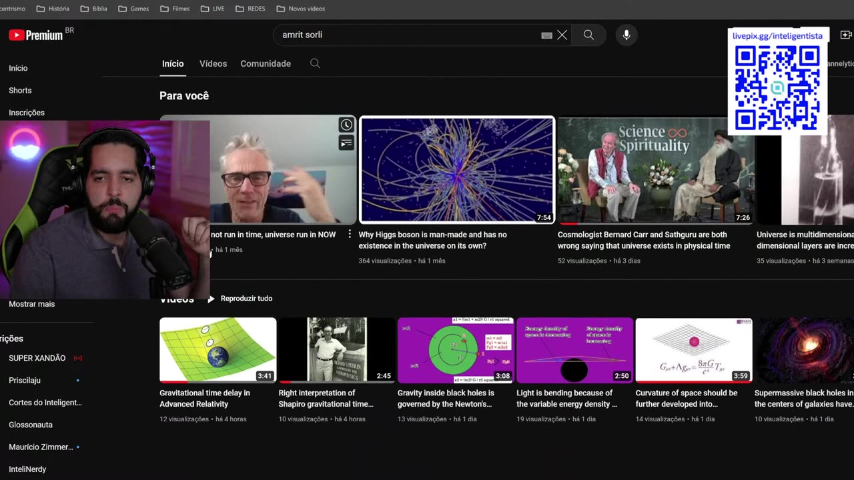The height and width of the screenshot is (480, 854).
Task: Click '364 visualizações • há 1 mês' text
Action: pos(402,261)
